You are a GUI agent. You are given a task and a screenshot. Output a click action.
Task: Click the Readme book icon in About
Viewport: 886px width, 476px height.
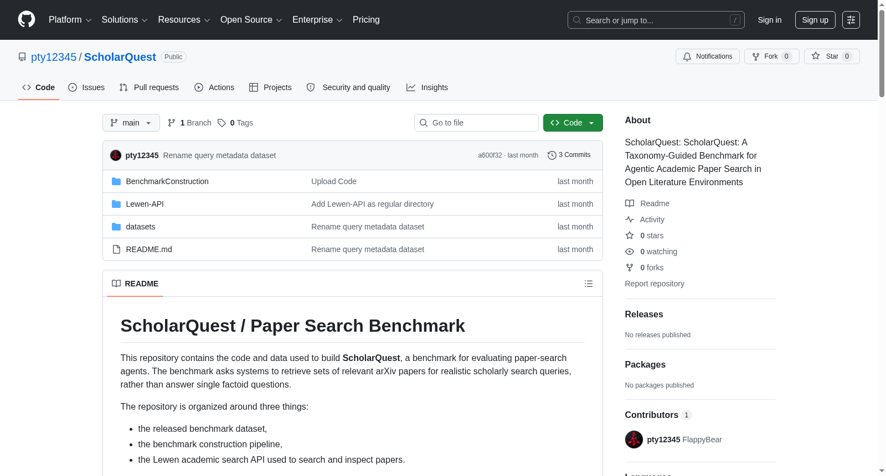click(x=630, y=203)
